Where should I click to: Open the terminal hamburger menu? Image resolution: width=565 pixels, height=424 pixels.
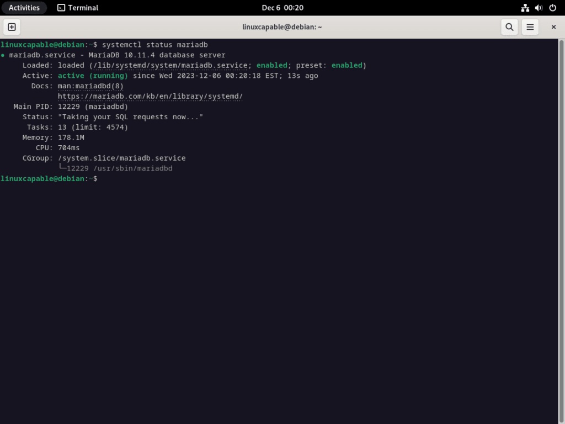530,26
